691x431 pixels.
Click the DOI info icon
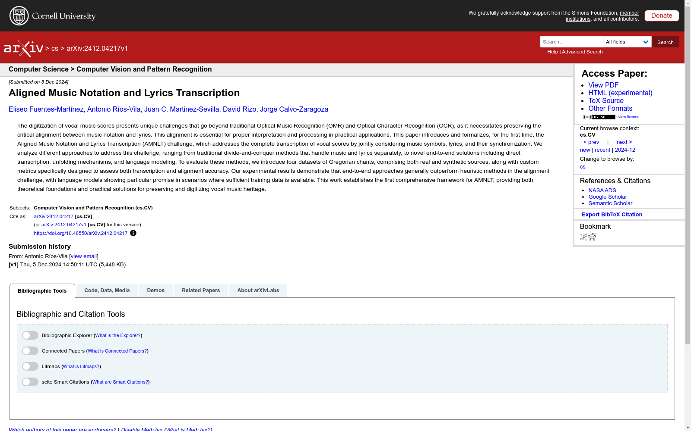pos(133,233)
